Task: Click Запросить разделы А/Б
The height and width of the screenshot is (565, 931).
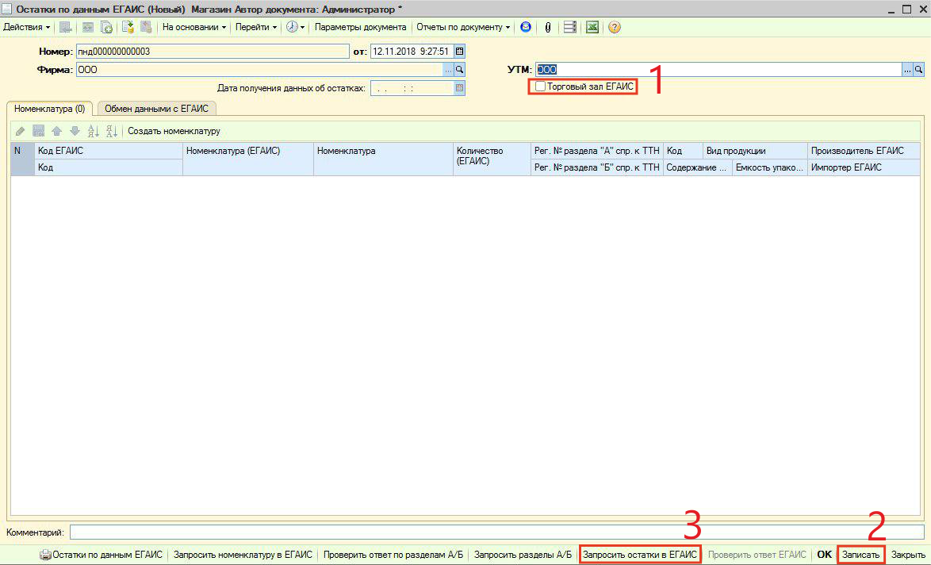Action: pyautogui.click(x=523, y=555)
